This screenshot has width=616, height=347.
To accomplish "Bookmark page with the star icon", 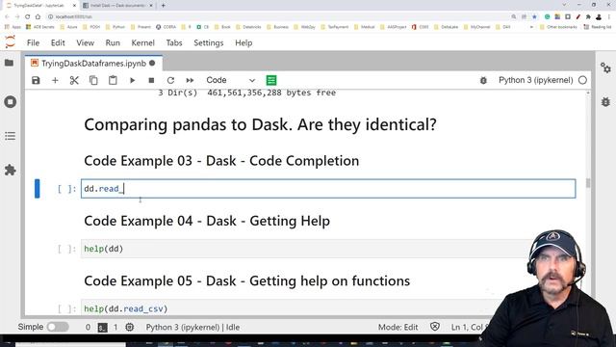I will pos(534,17).
